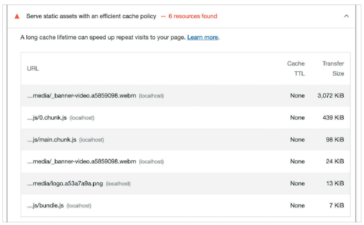Select the 13 KiB transfer size cell
364x225 pixels.
[336, 184]
